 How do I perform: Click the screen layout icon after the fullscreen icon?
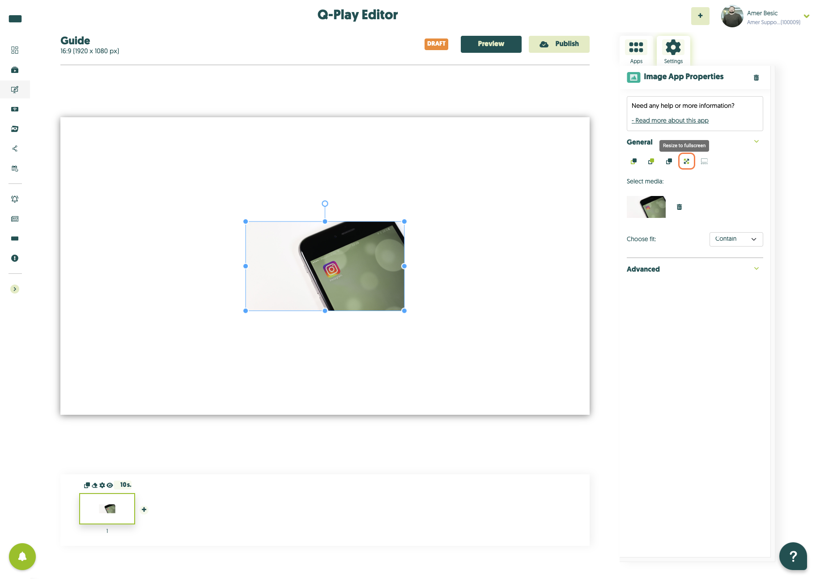(x=704, y=162)
